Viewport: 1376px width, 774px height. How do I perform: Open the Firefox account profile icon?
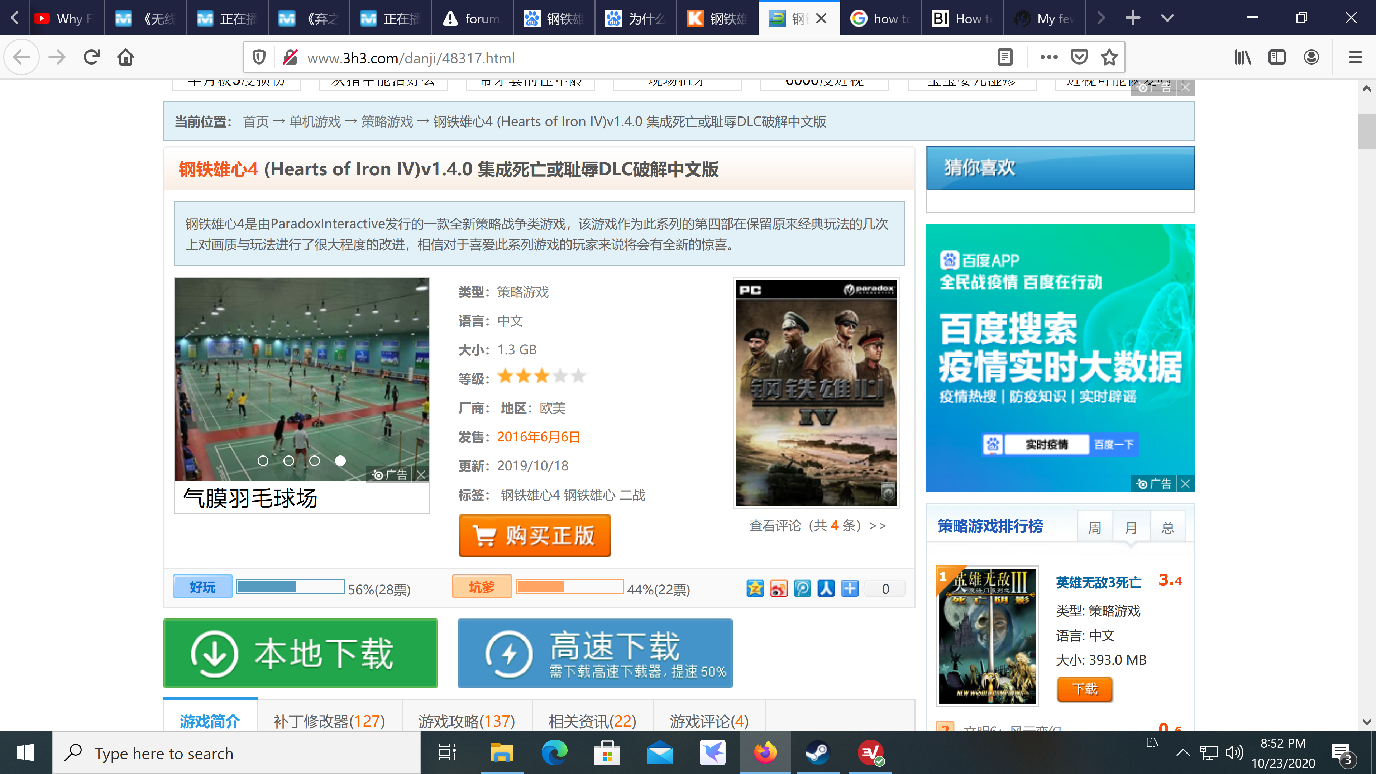(1311, 57)
